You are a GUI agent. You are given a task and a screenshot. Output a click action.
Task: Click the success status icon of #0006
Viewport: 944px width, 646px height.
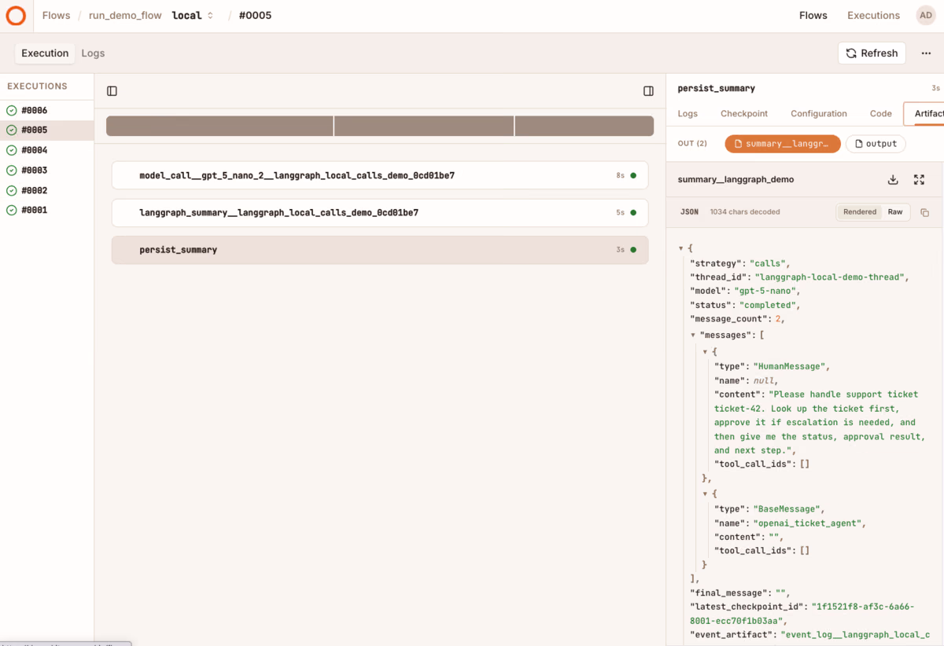[11, 111]
